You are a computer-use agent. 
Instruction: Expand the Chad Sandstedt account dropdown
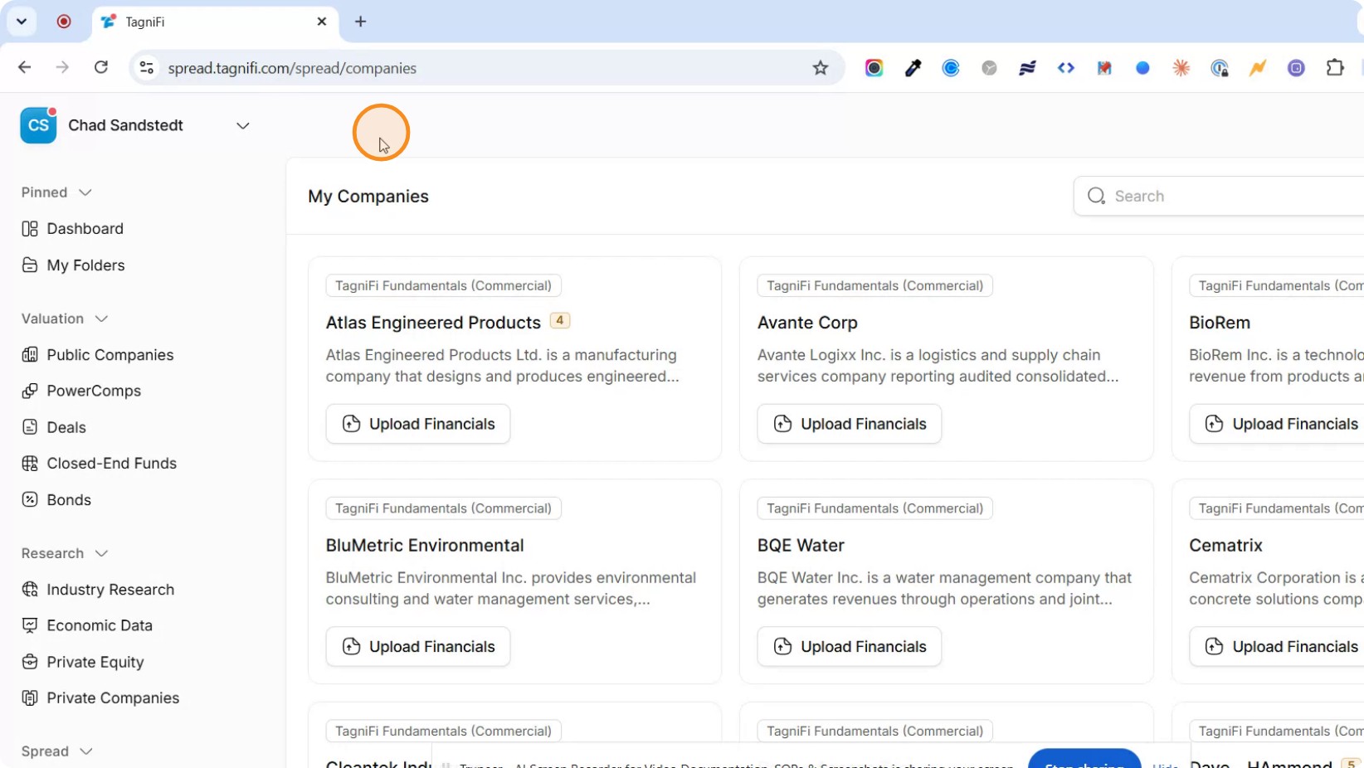click(242, 126)
